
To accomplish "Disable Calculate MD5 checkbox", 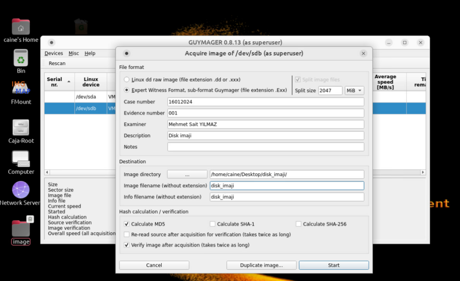I will point(126,224).
